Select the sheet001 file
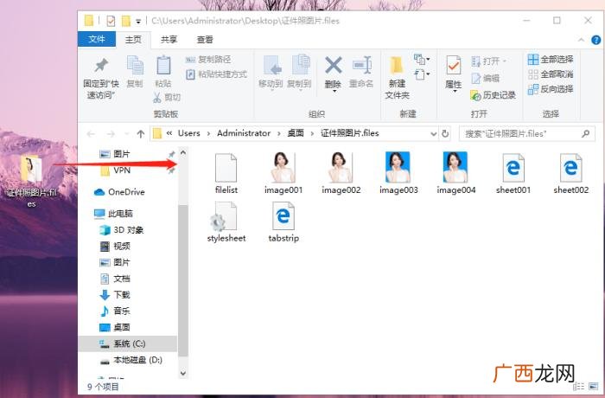 513,174
